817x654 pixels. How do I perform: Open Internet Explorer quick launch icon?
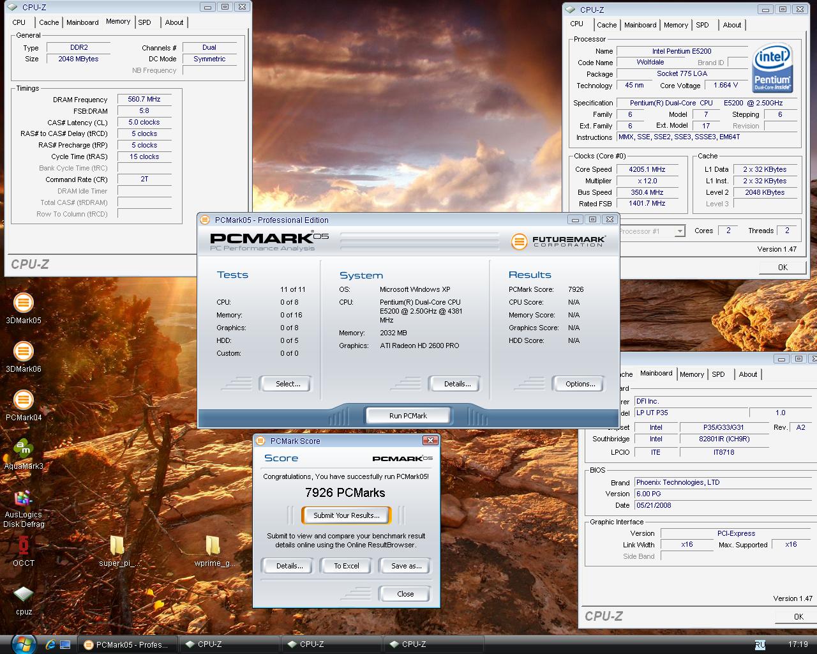pyautogui.click(x=50, y=644)
